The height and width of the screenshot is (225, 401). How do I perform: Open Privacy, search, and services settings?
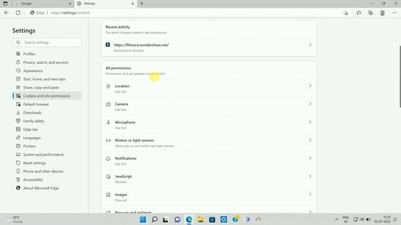pos(46,62)
